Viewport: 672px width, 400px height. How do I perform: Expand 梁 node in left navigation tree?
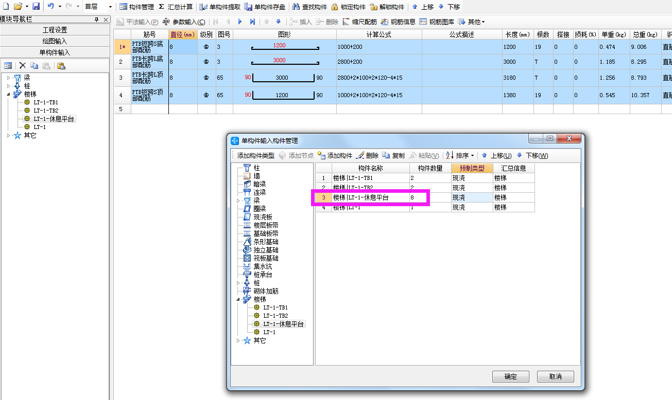9,78
